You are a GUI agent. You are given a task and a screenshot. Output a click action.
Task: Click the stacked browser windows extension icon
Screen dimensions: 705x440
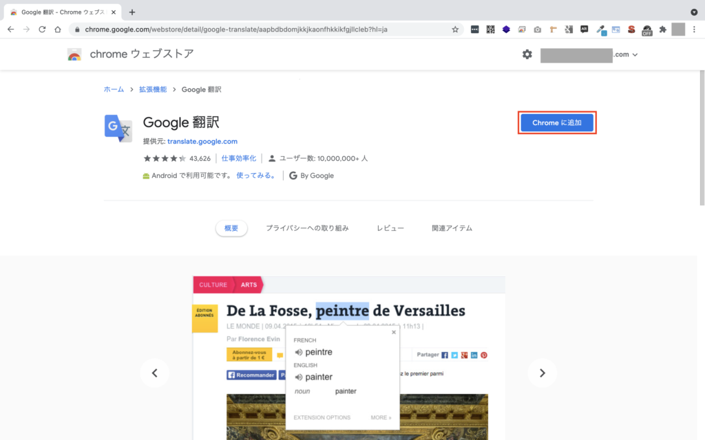tap(522, 29)
